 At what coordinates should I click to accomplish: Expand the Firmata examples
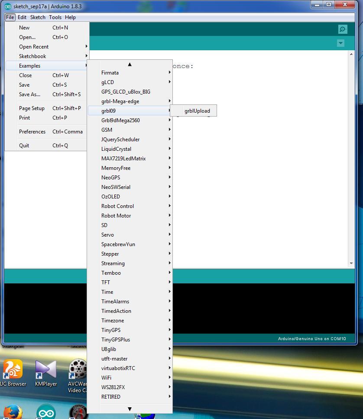130,73
